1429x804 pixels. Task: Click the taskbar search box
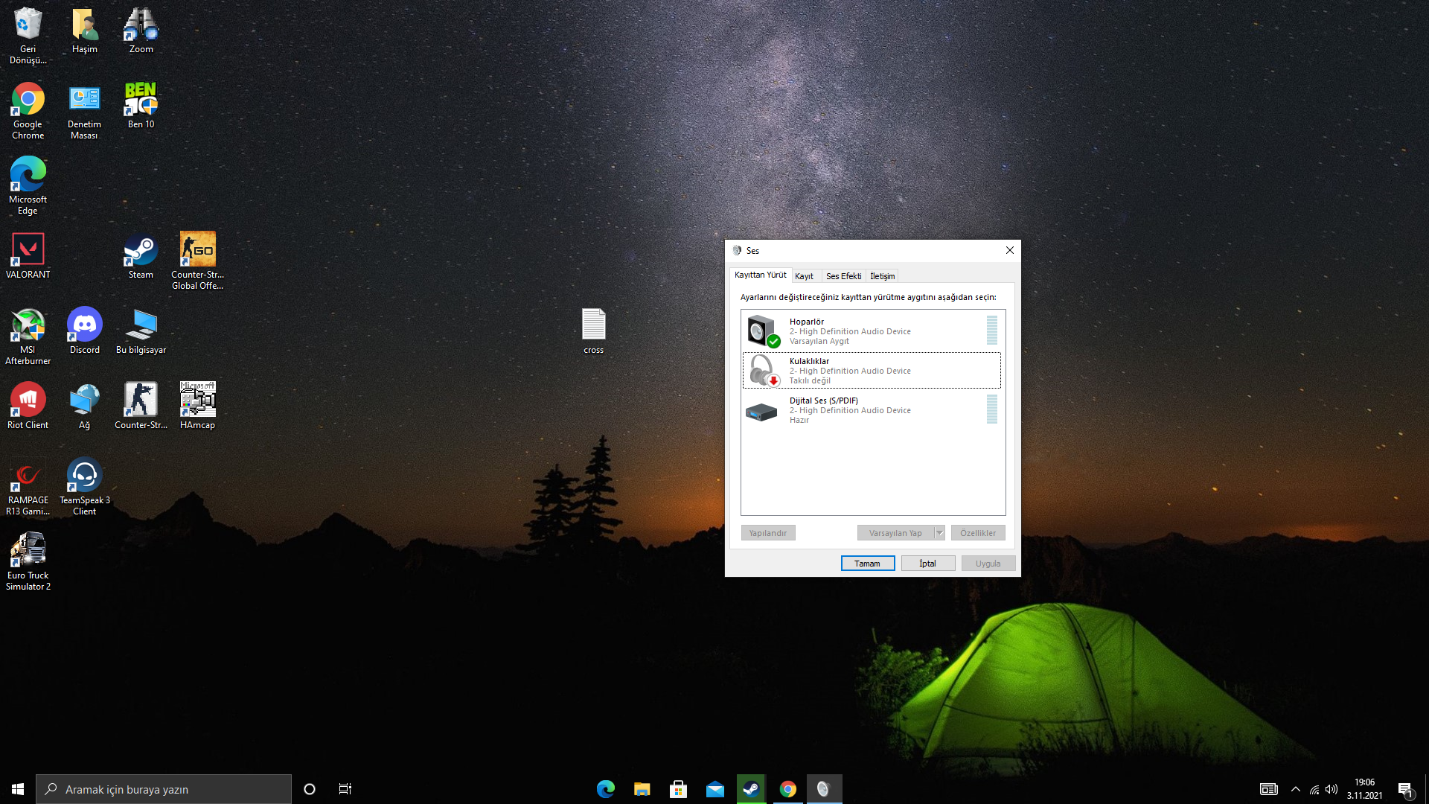(x=164, y=789)
